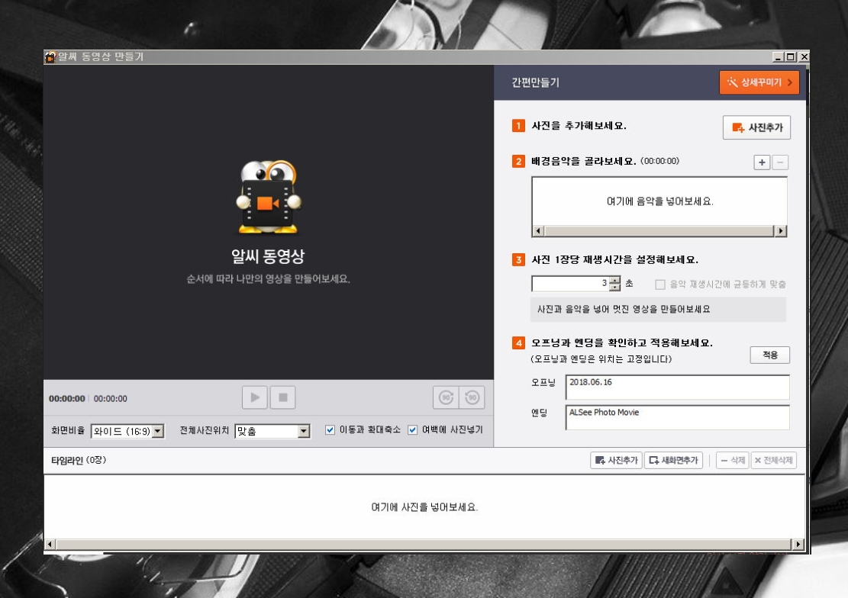Click the ALSee penguin mascot logo in the preview
The width and height of the screenshot is (848, 598).
(x=268, y=198)
